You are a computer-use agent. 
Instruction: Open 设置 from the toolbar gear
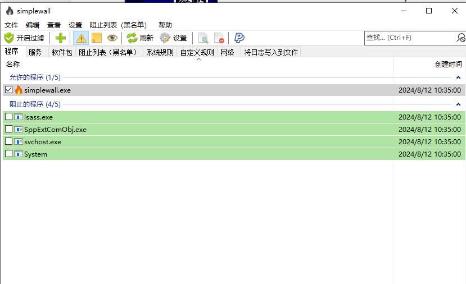173,38
